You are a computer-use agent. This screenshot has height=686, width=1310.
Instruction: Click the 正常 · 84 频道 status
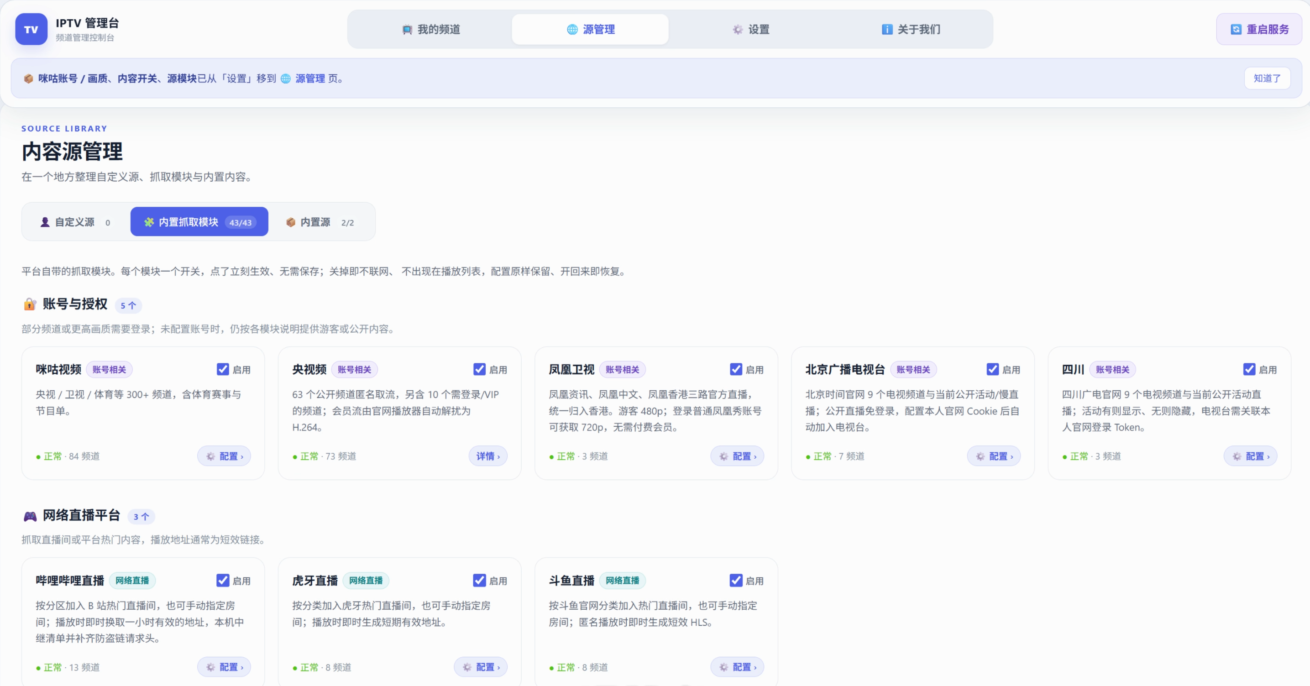pos(68,456)
